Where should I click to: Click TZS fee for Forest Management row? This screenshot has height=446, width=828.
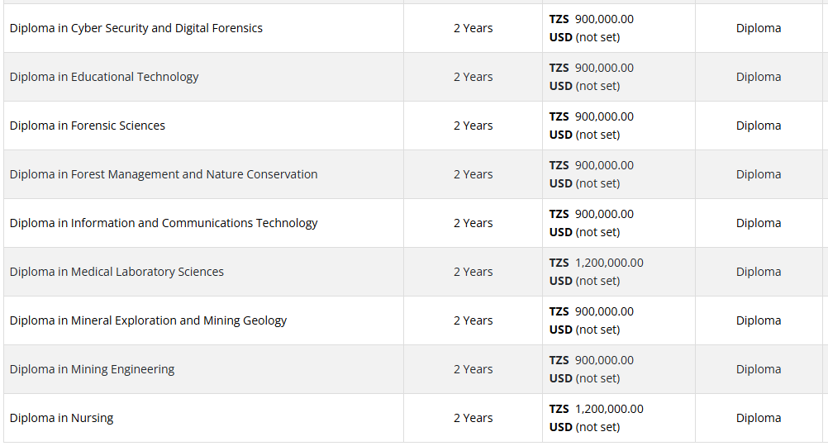(x=592, y=165)
